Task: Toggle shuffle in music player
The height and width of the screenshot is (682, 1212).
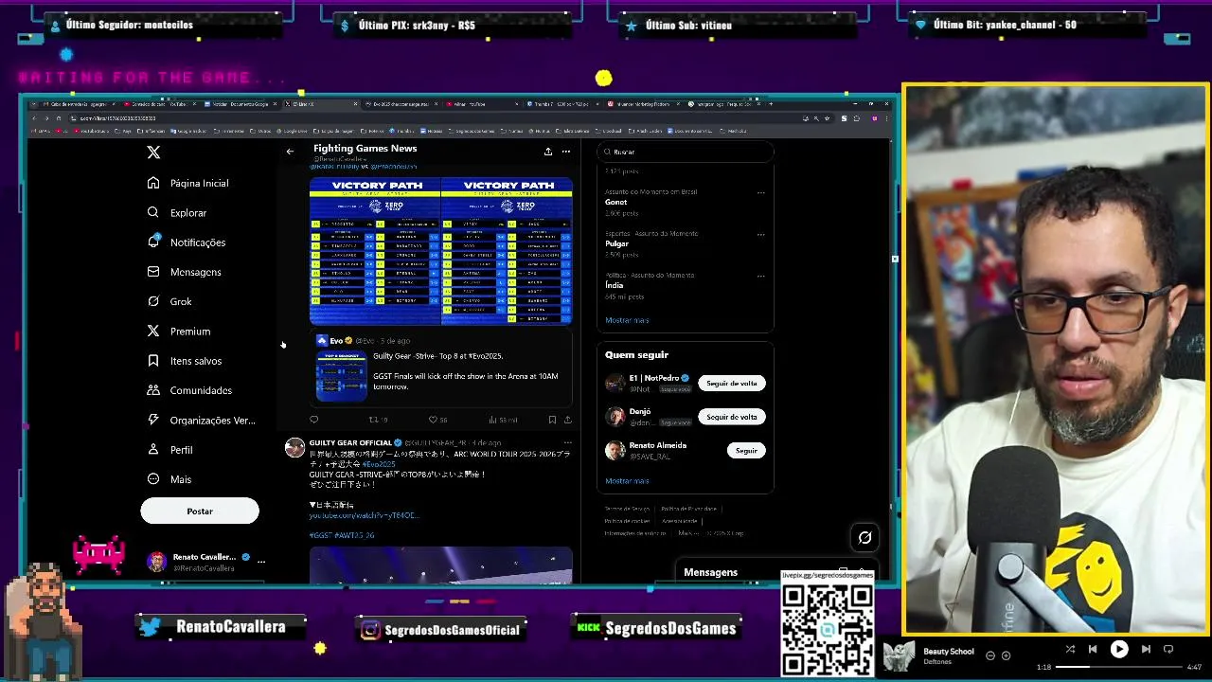Action: (x=1070, y=649)
